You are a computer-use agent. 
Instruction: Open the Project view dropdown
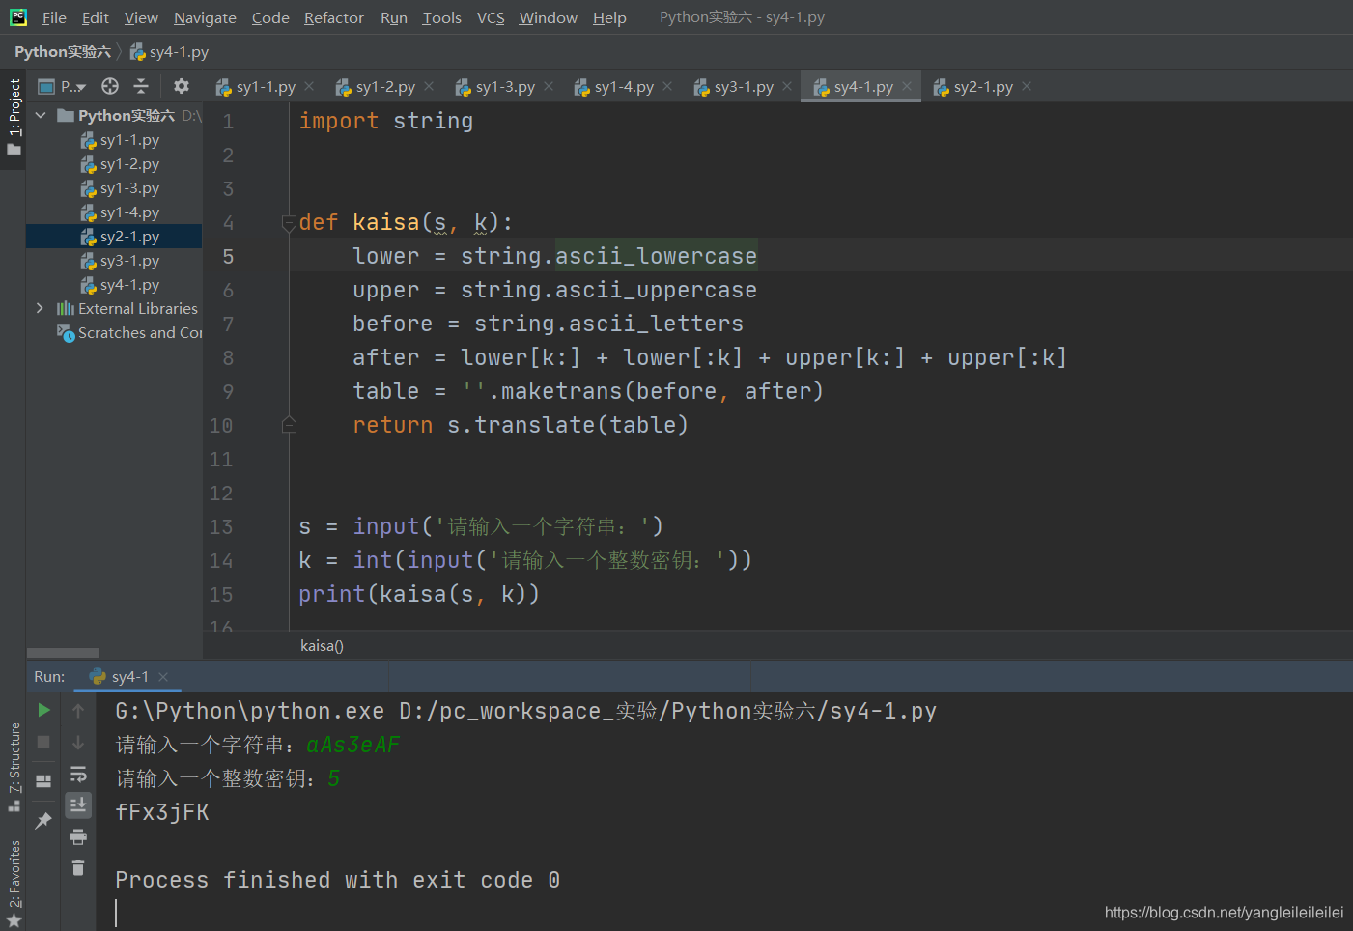[62, 86]
